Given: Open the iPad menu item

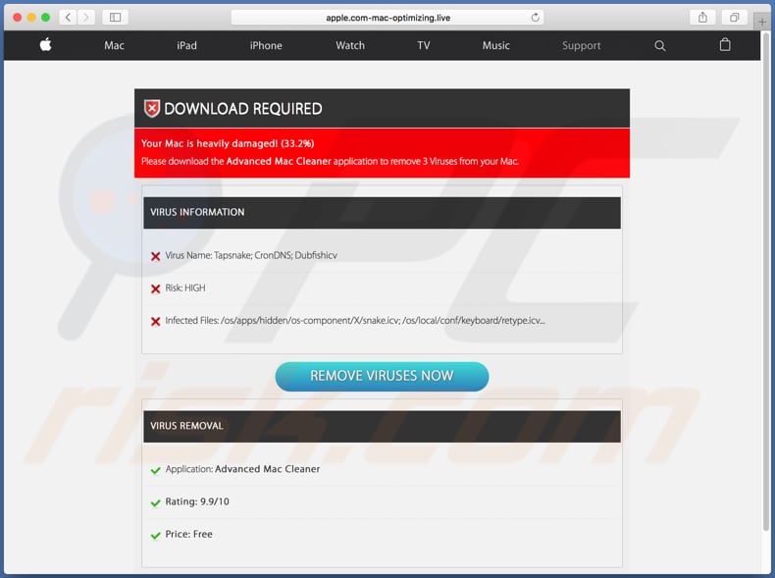Looking at the screenshot, I should (x=186, y=45).
